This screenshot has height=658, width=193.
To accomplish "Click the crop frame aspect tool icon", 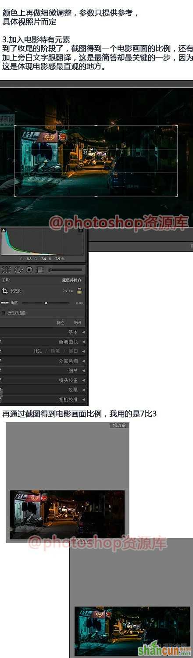I will 5,291.
